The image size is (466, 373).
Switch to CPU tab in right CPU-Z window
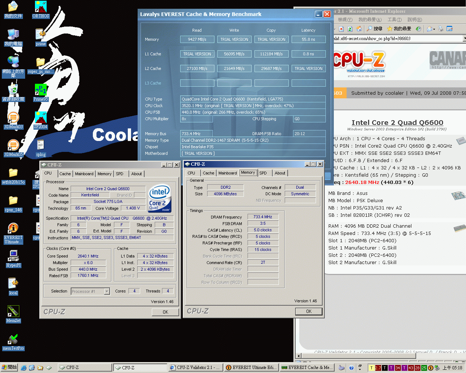coord(191,173)
